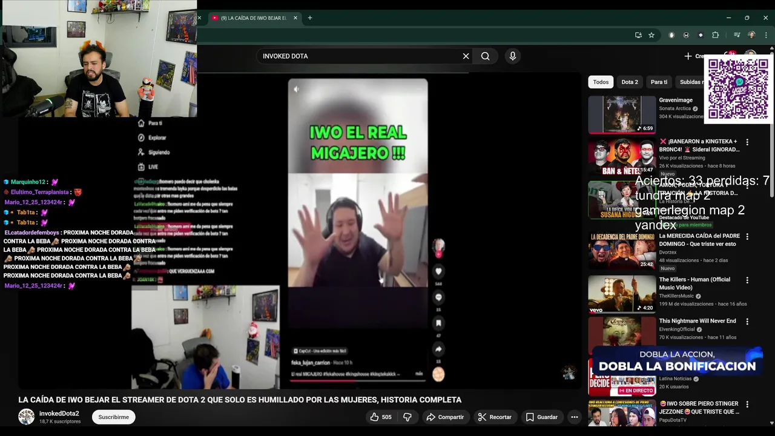Open This Nightmare Will Never End title
The height and width of the screenshot is (436, 775).
697,321
